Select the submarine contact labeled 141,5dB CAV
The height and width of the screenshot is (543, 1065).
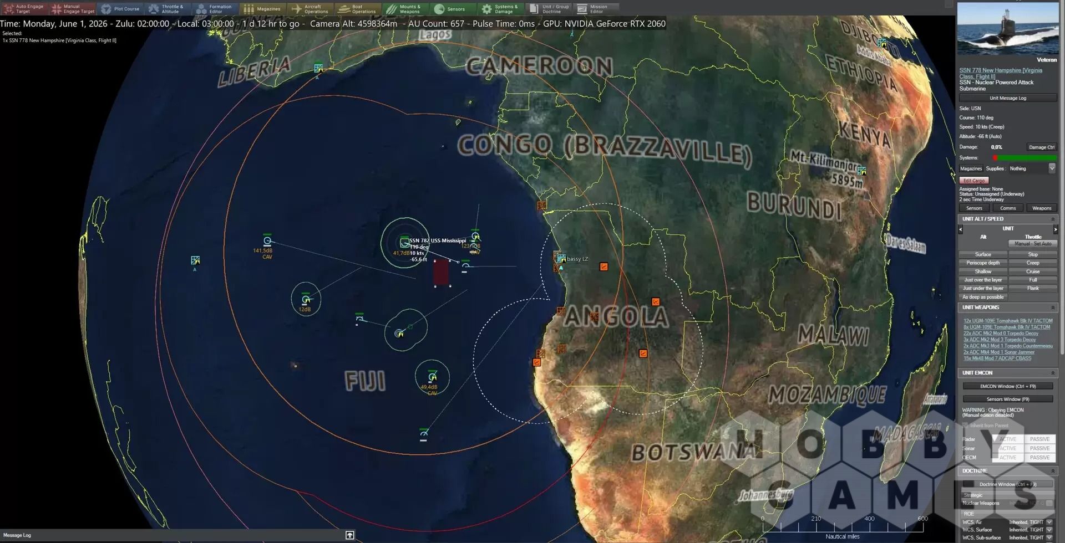(267, 240)
